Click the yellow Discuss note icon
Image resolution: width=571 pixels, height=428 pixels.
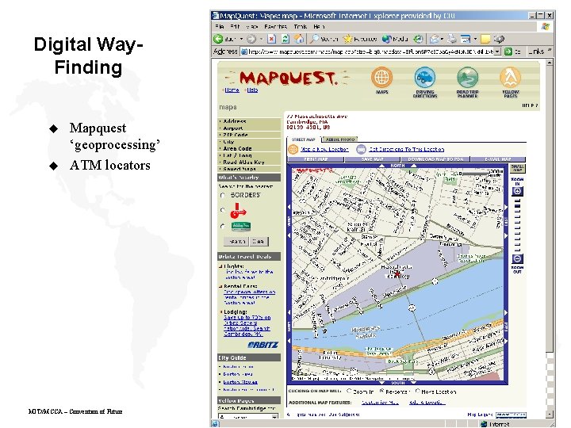pos(485,39)
